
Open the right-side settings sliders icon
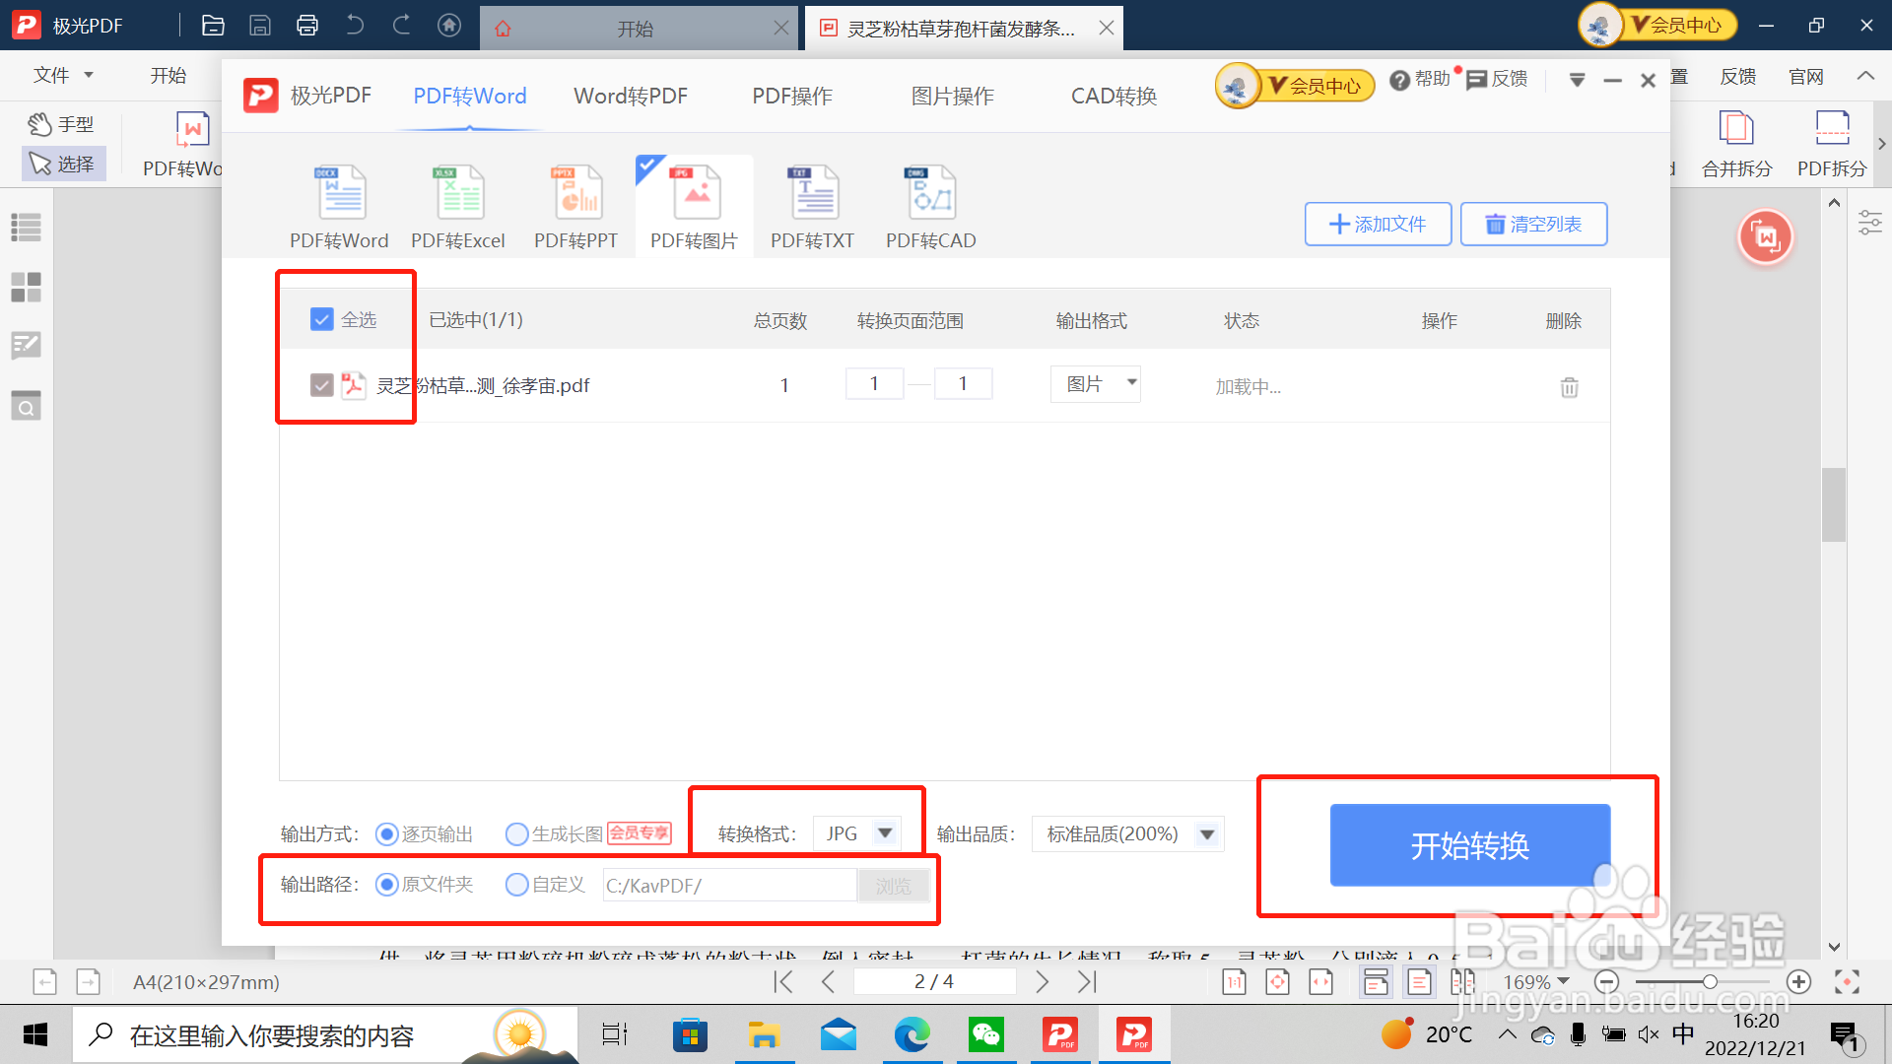[1870, 223]
